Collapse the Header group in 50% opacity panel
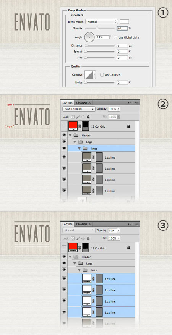This screenshot has width=172, height=335. click(x=70, y=257)
